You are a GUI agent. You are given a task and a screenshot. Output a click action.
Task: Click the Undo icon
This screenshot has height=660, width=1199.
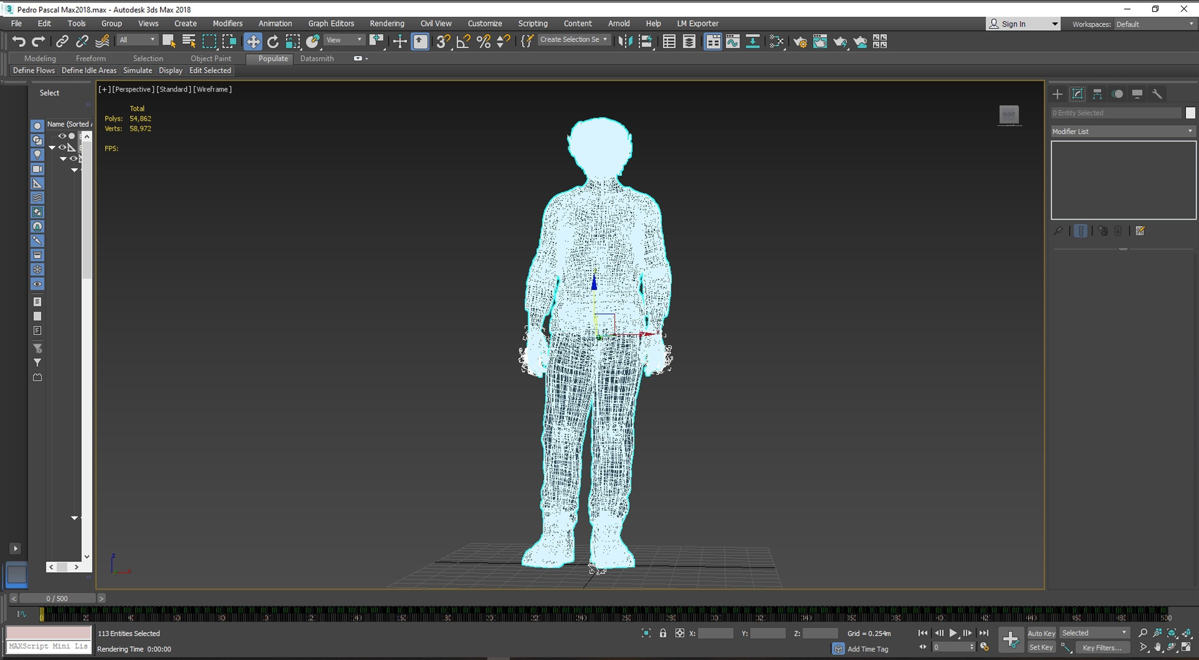click(18, 41)
